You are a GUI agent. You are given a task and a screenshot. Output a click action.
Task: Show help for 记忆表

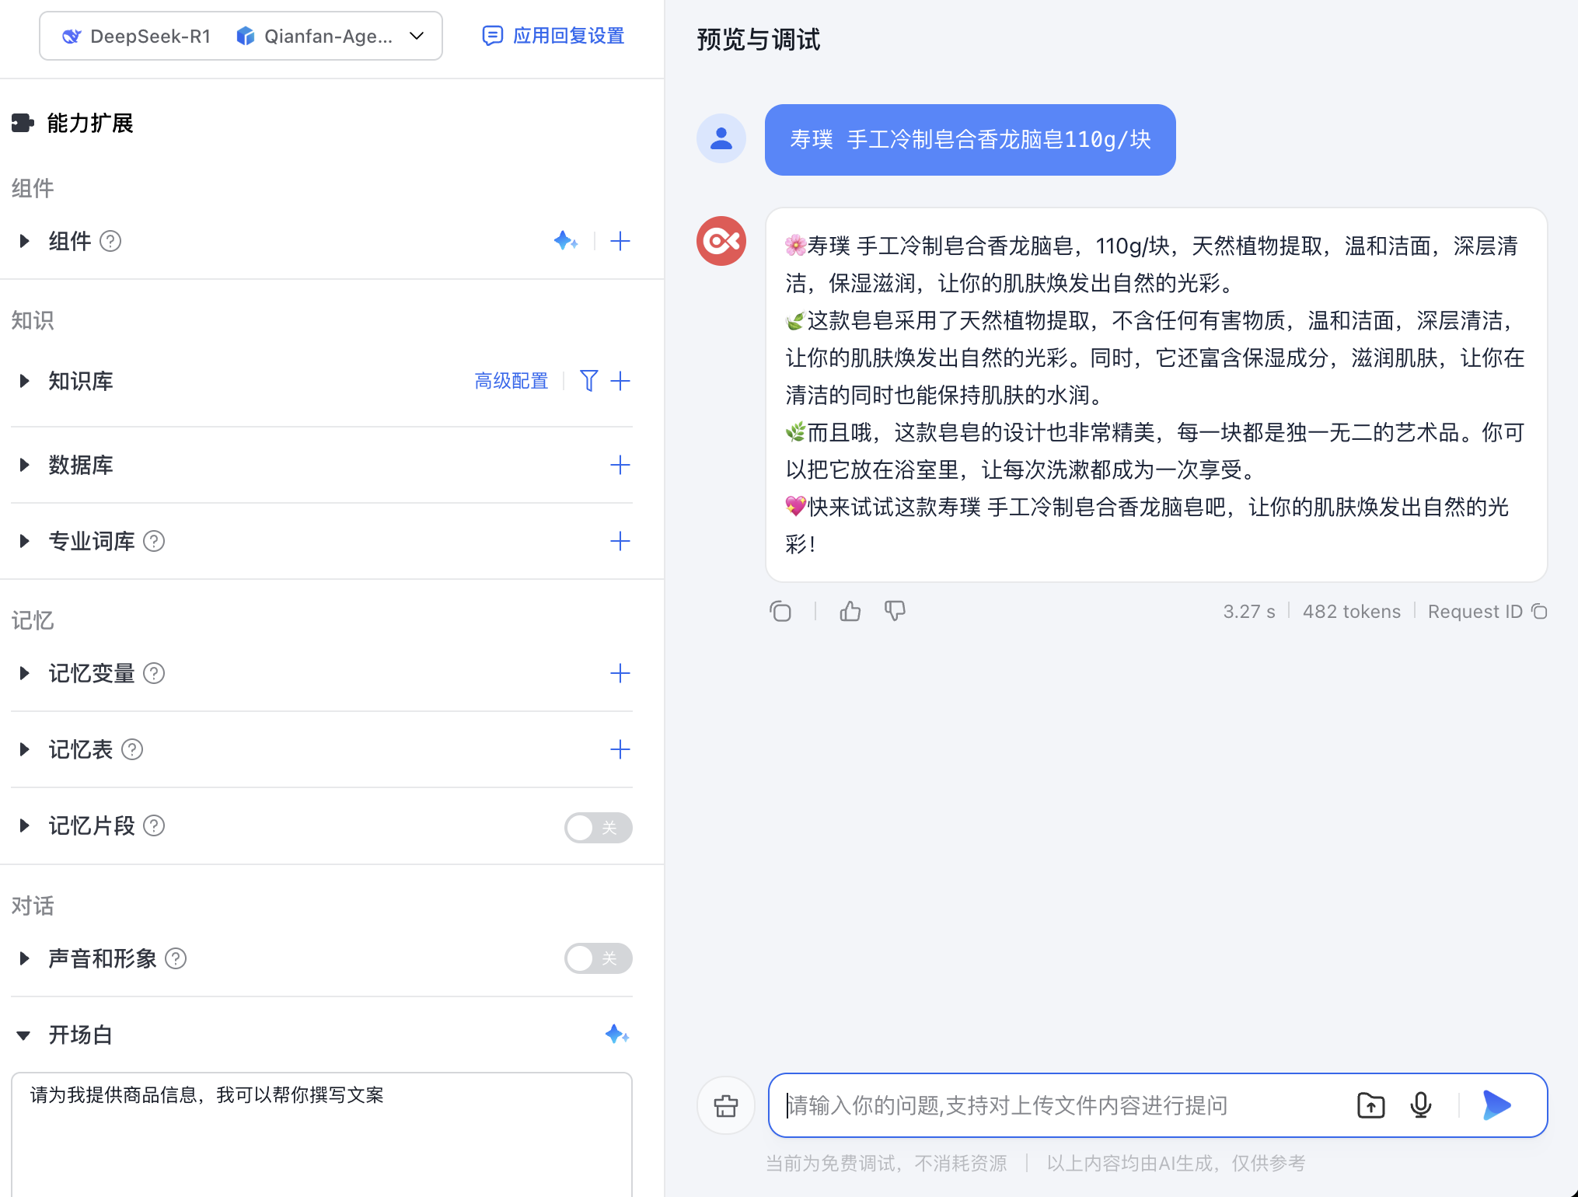point(133,749)
